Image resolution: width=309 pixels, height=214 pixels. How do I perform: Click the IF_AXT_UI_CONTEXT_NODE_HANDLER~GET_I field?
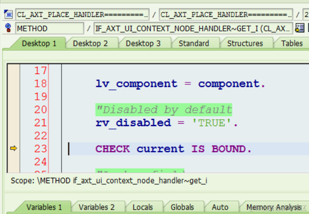[x=193, y=28]
